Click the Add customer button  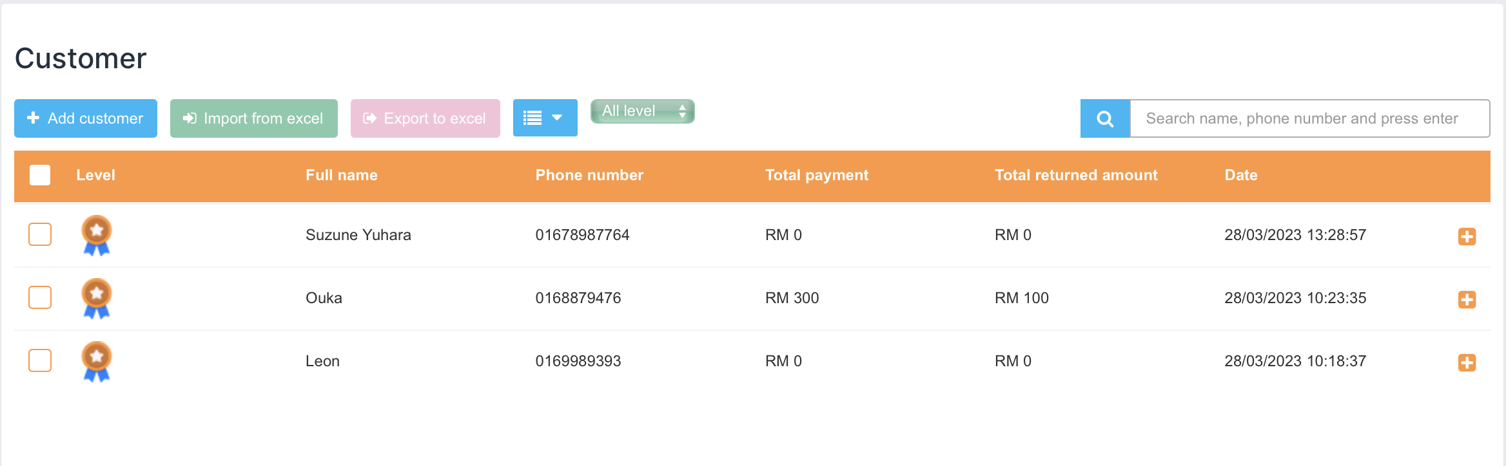click(x=86, y=118)
